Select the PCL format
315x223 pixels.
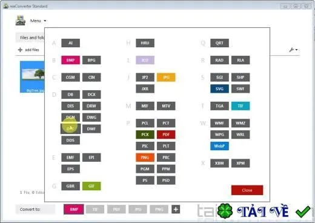pos(145,123)
